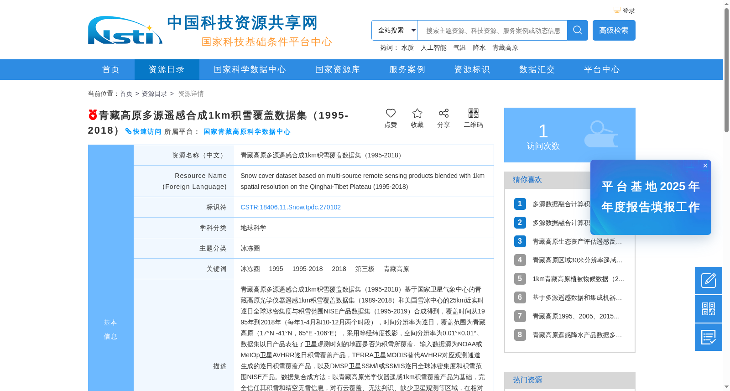Click keyword 第三极
The image size is (730, 391).
pos(365,269)
